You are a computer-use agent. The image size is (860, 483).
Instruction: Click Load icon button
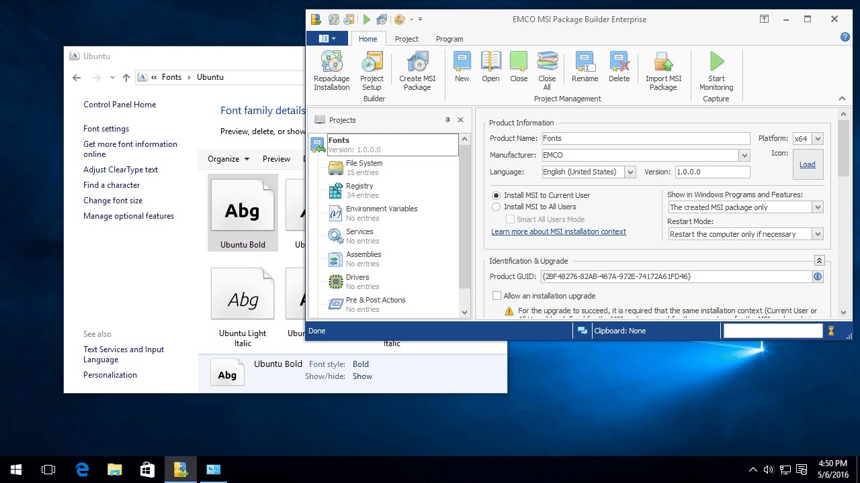click(808, 164)
